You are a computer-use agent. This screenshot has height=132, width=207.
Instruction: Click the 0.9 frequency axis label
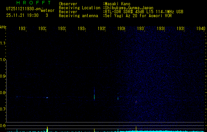[x=3, y=76]
